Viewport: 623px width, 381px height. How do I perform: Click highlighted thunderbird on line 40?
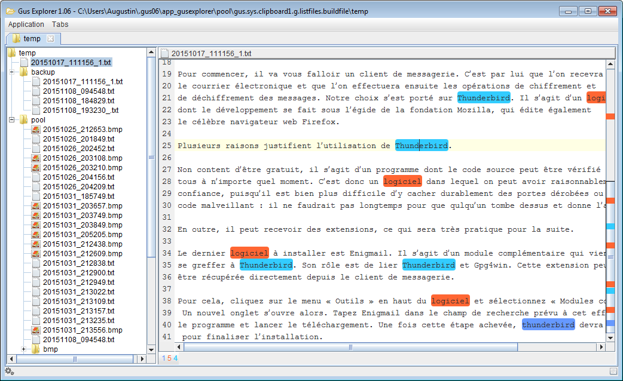pyautogui.click(x=548, y=325)
